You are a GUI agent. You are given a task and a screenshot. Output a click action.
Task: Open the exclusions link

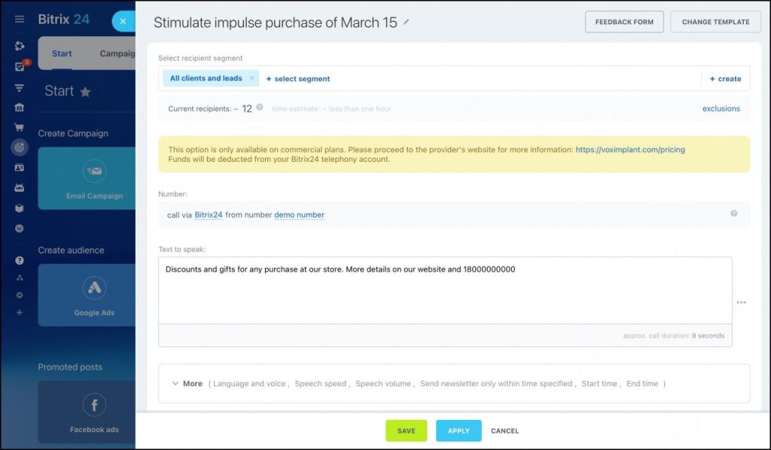click(x=721, y=108)
